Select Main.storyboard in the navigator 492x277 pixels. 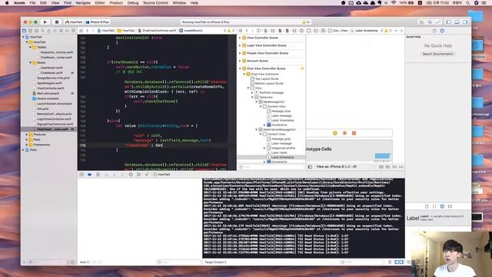click(x=48, y=93)
